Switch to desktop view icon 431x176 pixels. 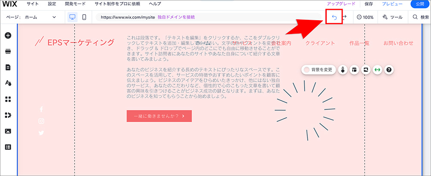pyautogui.click(x=72, y=17)
